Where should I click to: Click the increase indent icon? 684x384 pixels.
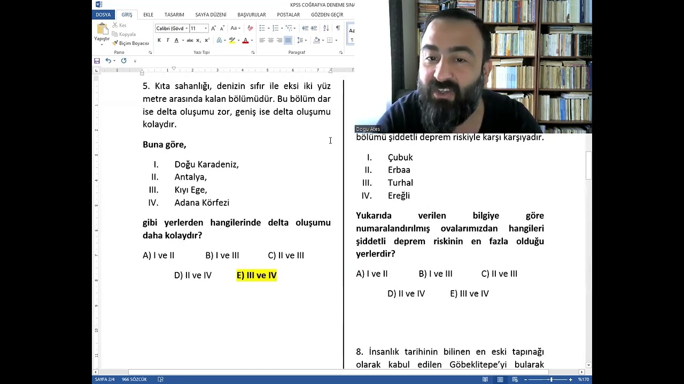[x=314, y=28]
